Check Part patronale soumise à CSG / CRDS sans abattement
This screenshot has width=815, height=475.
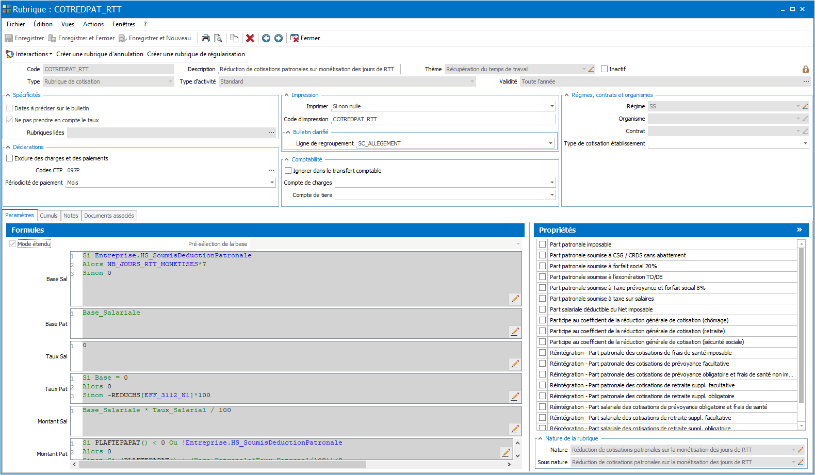coord(542,255)
